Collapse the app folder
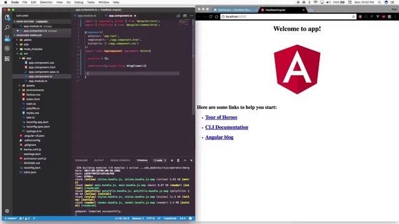The width and height of the screenshot is (399, 224). (29, 58)
